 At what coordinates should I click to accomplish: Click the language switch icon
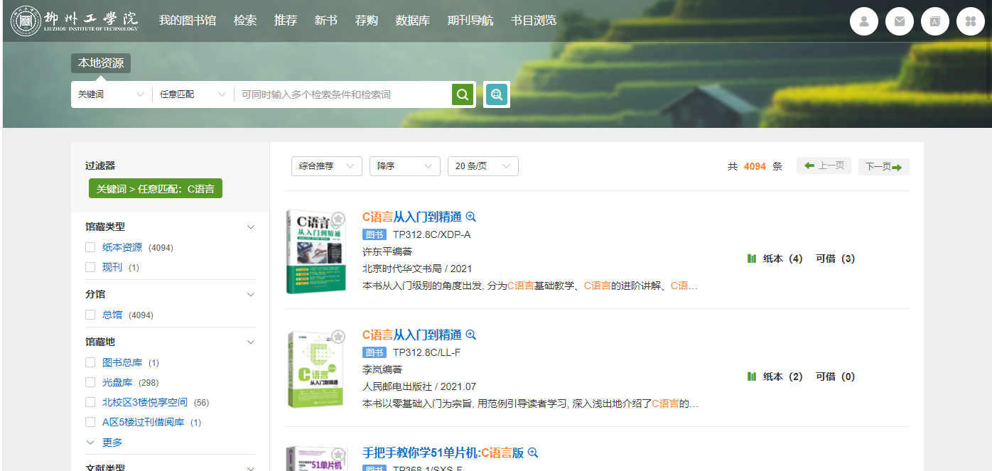(935, 21)
